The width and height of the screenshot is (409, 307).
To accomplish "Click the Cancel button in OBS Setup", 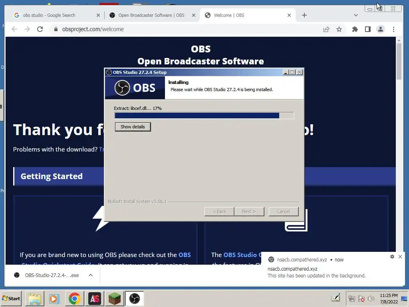I will coord(284,211).
